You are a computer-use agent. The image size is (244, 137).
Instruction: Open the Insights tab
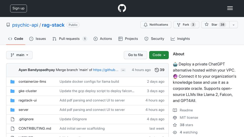click(180, 39)
